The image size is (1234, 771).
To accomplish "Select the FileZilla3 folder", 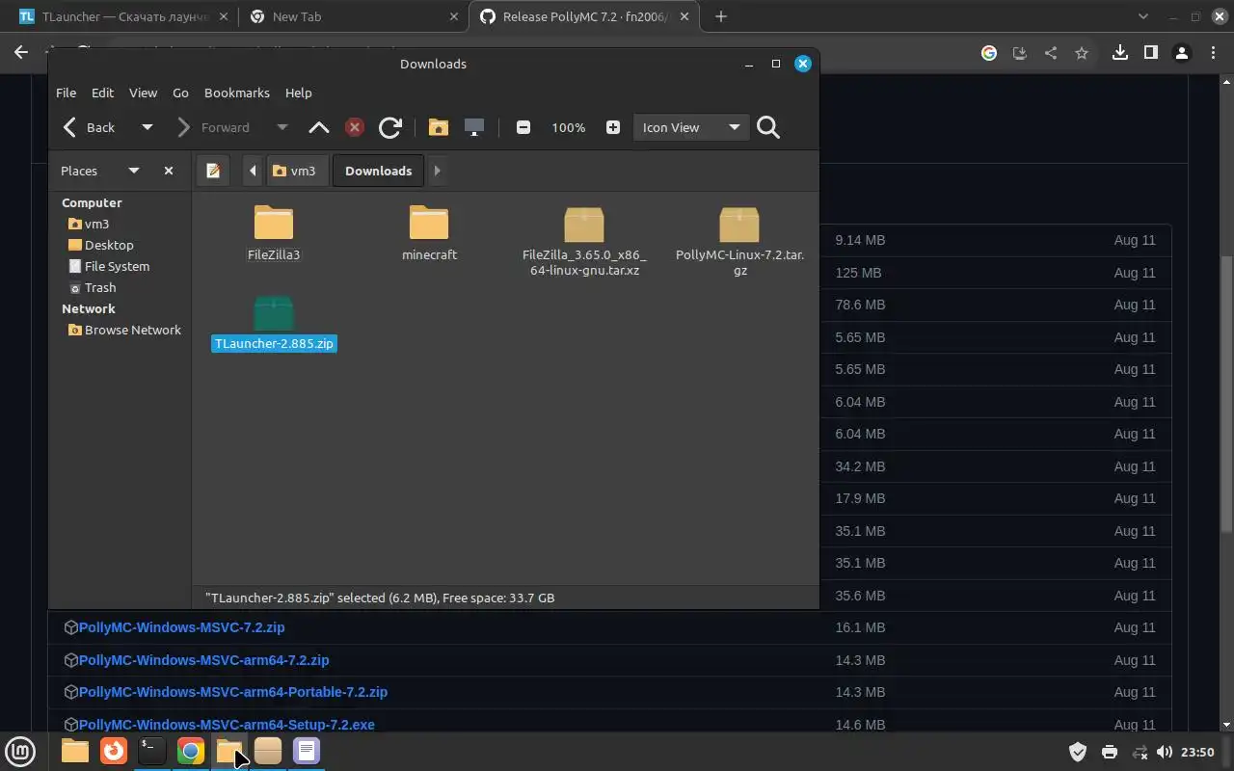I will [274, 233].
